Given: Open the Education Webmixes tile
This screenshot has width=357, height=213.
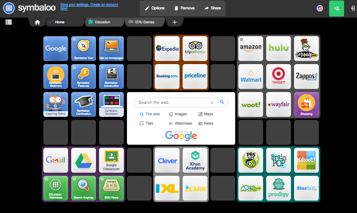Looking at the screenshot, I should pyautogui.click(x=56, y=188).
